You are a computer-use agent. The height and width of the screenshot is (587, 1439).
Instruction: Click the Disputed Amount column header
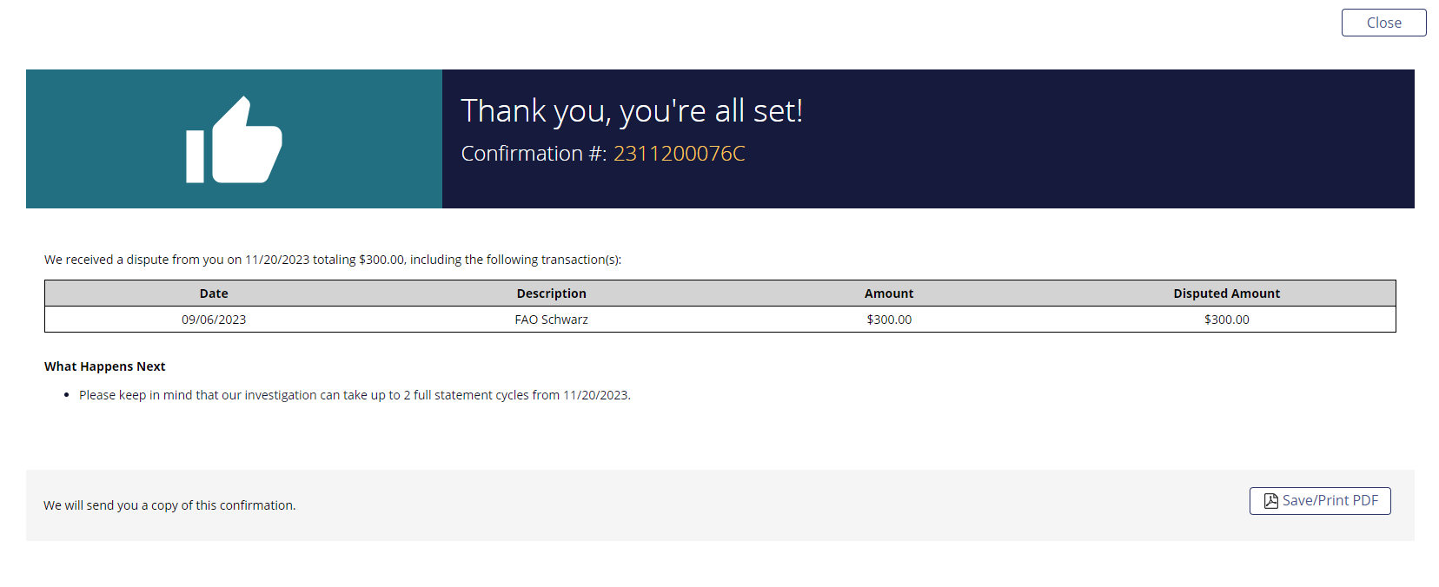[1226, 293]
